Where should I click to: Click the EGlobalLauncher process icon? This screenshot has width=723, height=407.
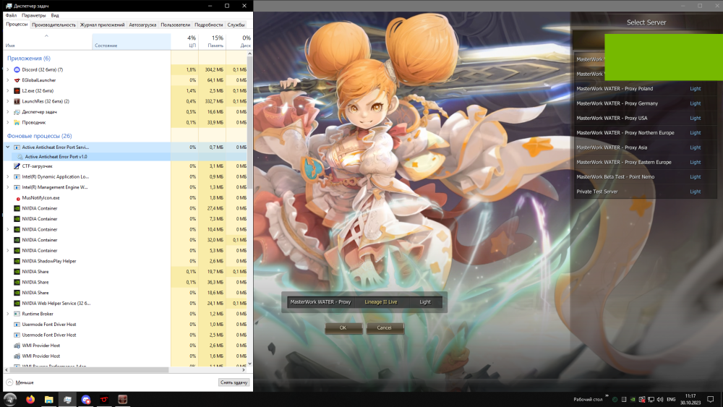coord(17,80)
